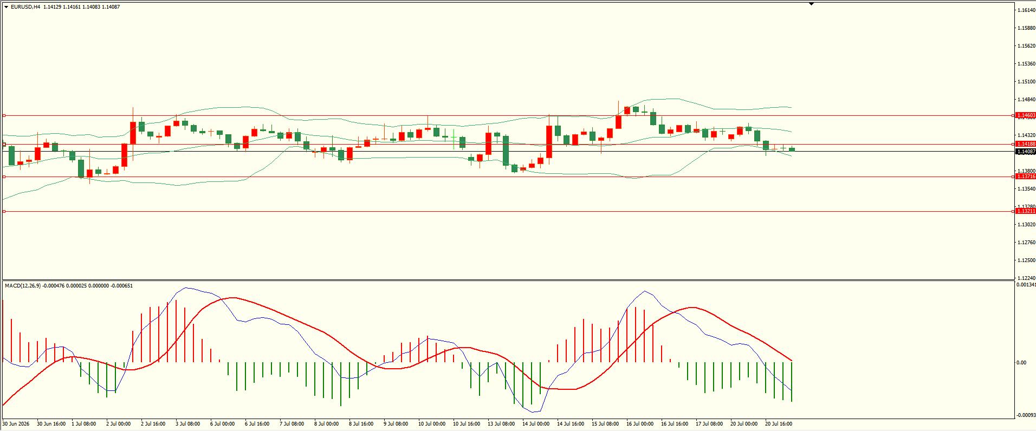Click the 20 Jul 16:00 time axis label
The height and width of the screenshot is (431, 1036).
[779, 424]
